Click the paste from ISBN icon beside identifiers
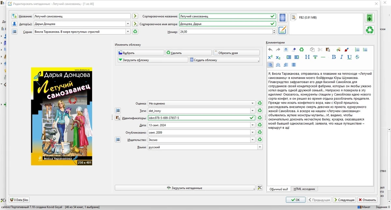The image size is (391, 210). (x=118, y=118)
